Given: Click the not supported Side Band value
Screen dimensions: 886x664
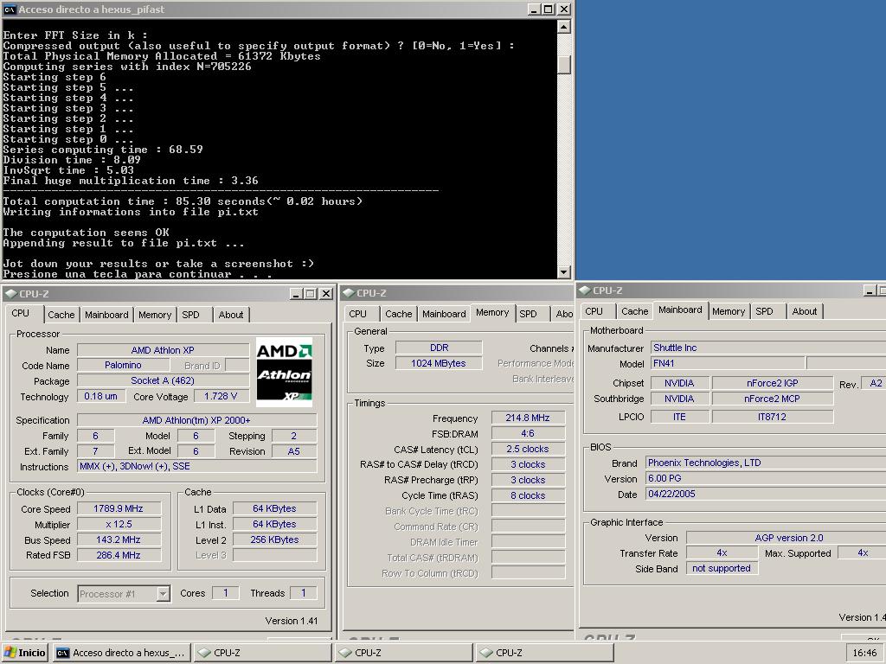Looking at the screenshot, I should tap(722, 568).
